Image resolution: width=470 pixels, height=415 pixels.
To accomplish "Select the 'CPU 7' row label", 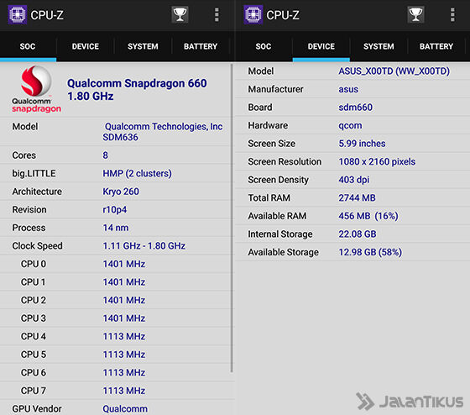I will [x=34, y=391].
